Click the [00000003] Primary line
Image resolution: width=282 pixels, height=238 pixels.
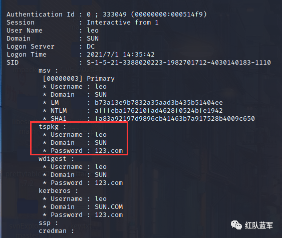(79, 79)
